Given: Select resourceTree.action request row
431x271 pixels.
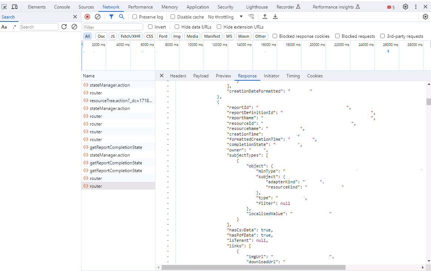Looking at the screenshot, I should (118, 100).
